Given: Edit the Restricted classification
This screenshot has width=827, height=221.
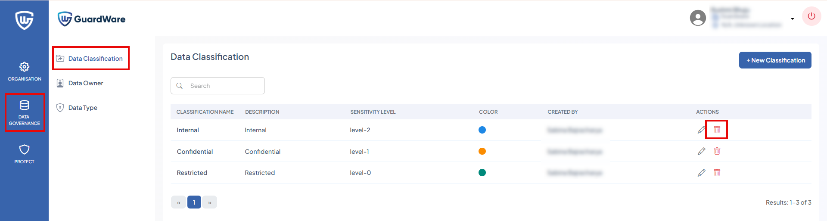Looking at the screenshot, I should (x=701, y=173).
